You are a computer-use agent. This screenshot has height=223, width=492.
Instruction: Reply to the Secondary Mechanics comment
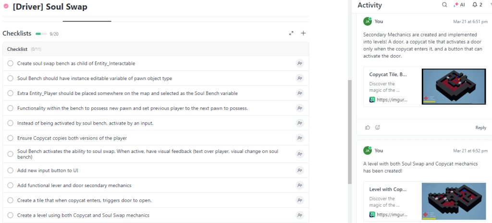480,128
